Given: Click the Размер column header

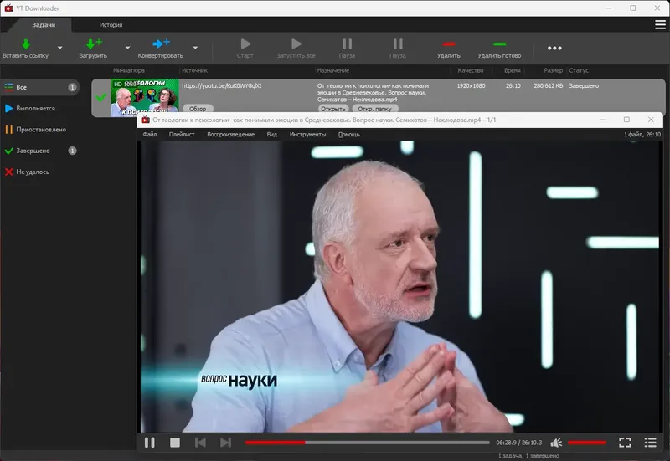Looking at the screenshot, I should coord(554,70).
